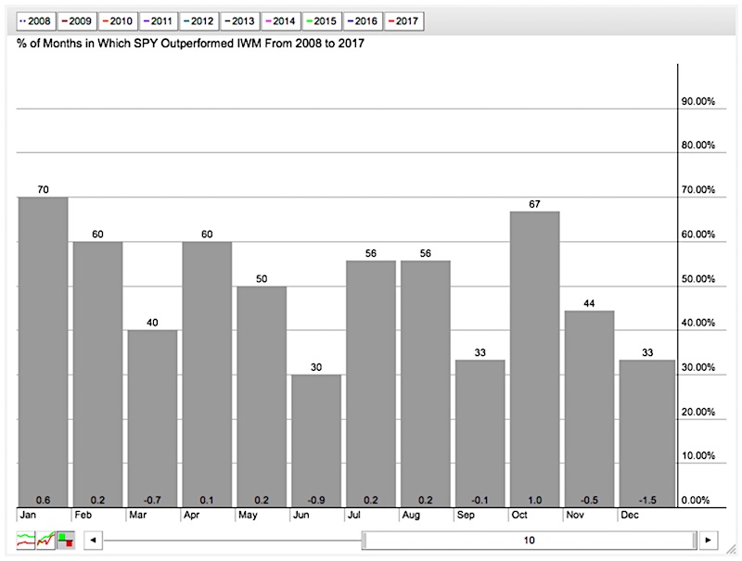Click the "60.00%" y-axis label
Screen dimensions: 742x561
pos(698,235)
